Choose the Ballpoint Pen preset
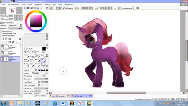The height and width of the screenshot is (106, 188). click(x=38, y=56)
